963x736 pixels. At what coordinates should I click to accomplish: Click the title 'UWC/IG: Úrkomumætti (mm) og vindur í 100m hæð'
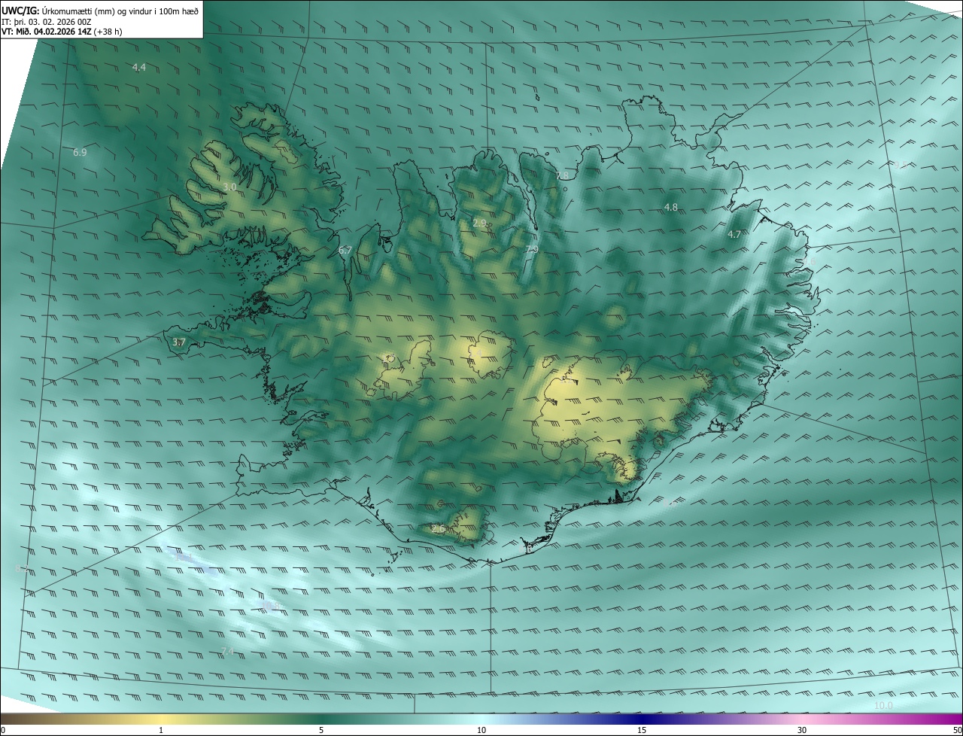click(100, 11)
